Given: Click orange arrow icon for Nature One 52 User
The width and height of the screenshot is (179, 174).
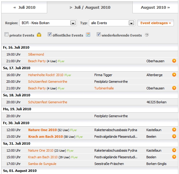Looking at the screenshot, I should [x=174, y=130].
